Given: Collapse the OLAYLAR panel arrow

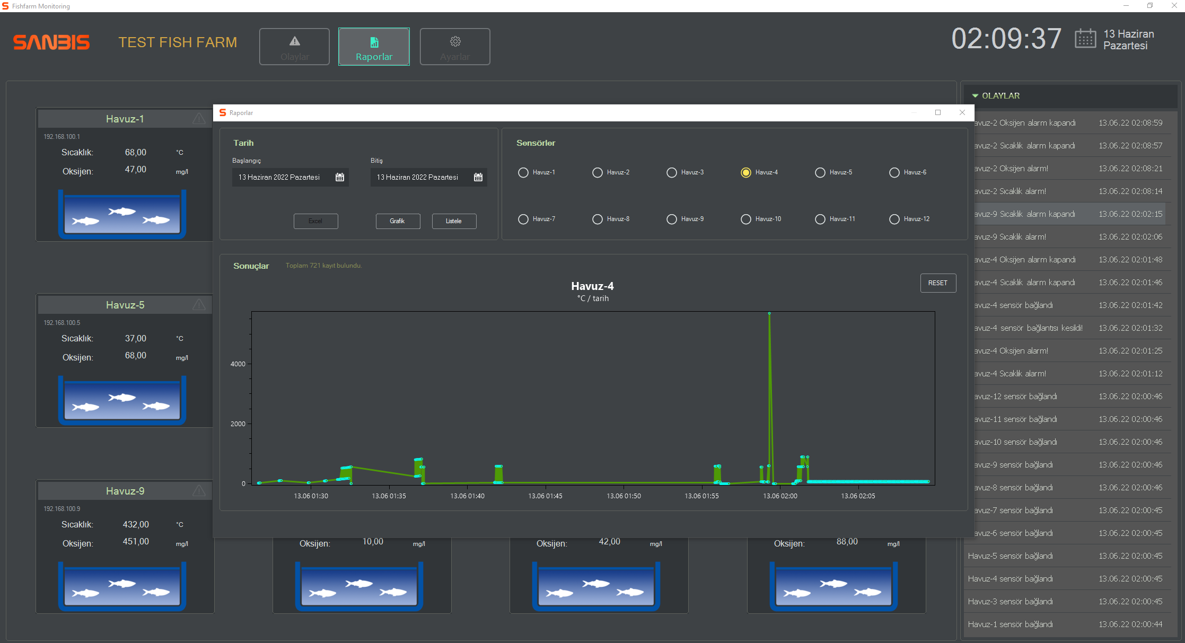Looking at the screenshot, I should (975, 96).
